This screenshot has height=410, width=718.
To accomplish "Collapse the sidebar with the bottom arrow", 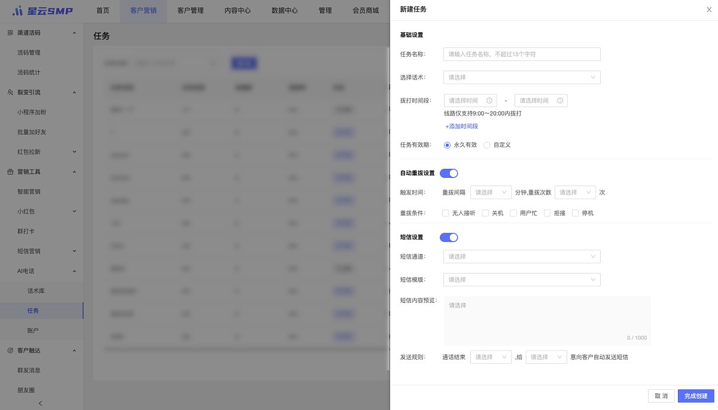I will tap(40, 403).
